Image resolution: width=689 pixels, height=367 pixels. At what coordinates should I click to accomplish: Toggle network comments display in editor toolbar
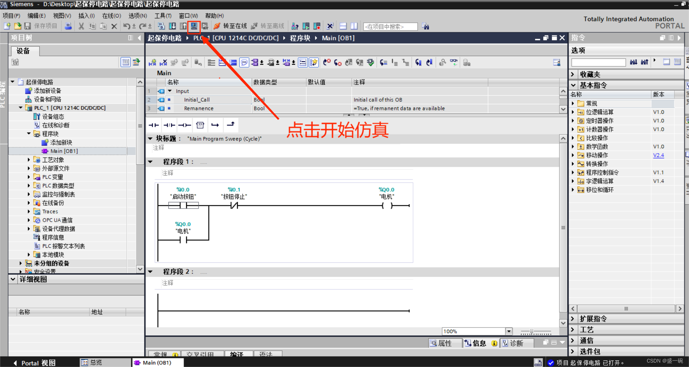pyautogui.click(x=303, y=62)
